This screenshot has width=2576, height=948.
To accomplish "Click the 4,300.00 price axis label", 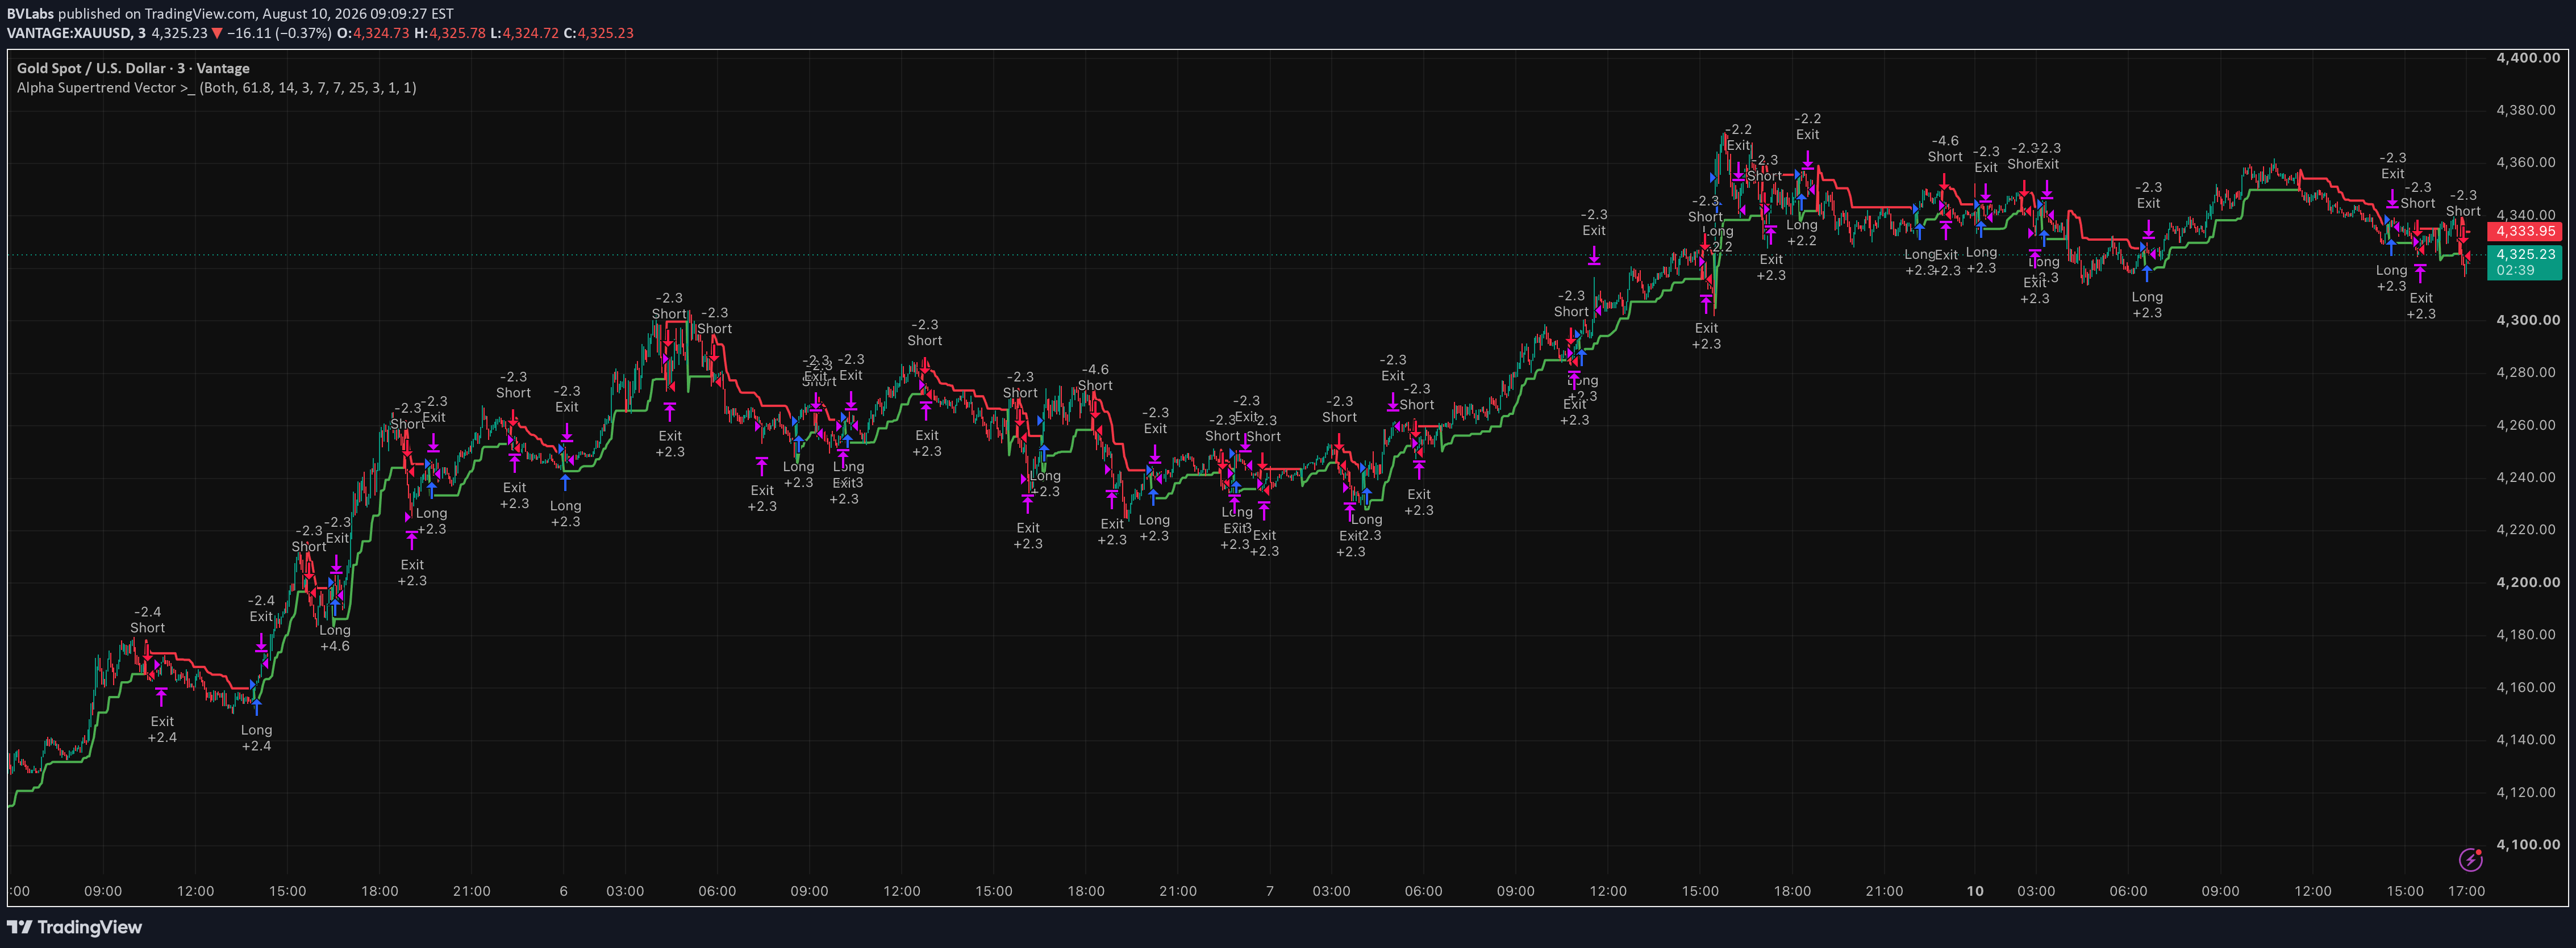I will (2527, 320).
